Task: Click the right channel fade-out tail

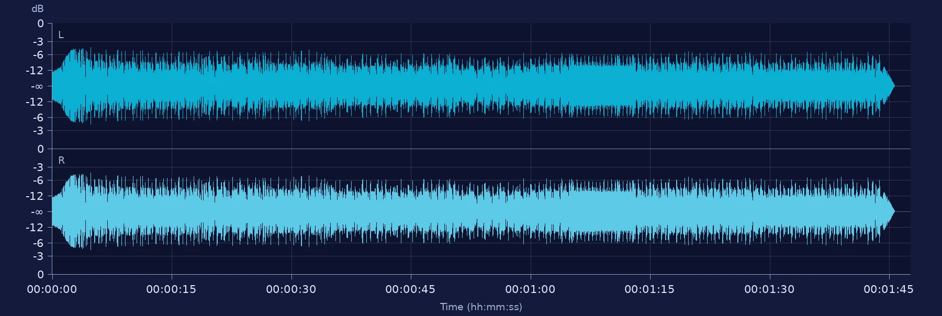Action: click(888, 211)
